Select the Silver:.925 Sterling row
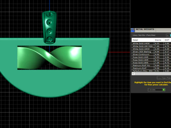Image resolution: width=171 pixels, height=128 pixels. pos(151,52)
